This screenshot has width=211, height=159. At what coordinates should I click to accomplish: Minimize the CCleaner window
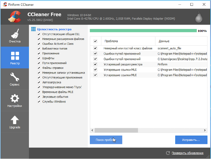point(180,4)
